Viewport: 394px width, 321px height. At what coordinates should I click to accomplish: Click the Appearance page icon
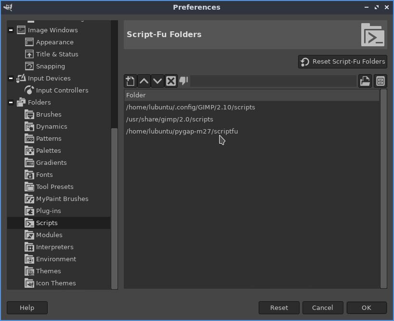29,42
